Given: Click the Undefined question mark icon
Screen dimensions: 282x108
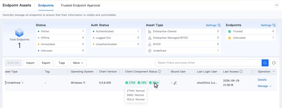Looking at the screenshot, I should click(x=150, y=51).
